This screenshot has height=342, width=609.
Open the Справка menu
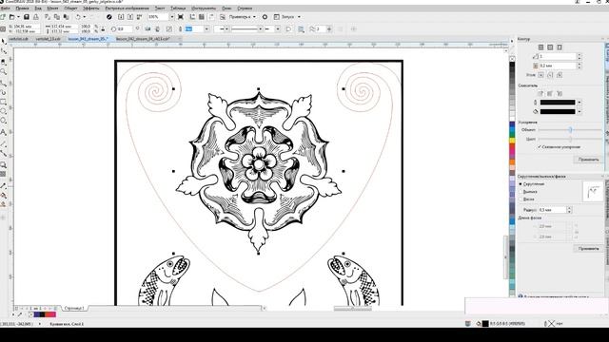(x=245, y=9)
